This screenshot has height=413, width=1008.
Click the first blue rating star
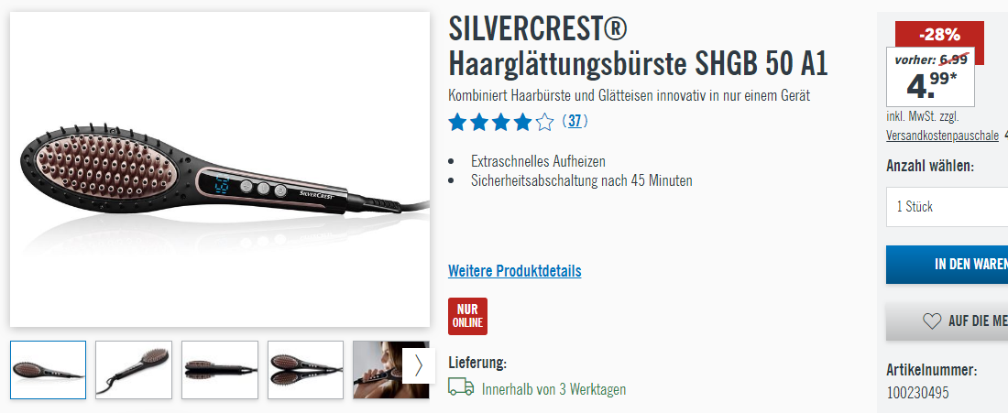[x=457, y=122]
